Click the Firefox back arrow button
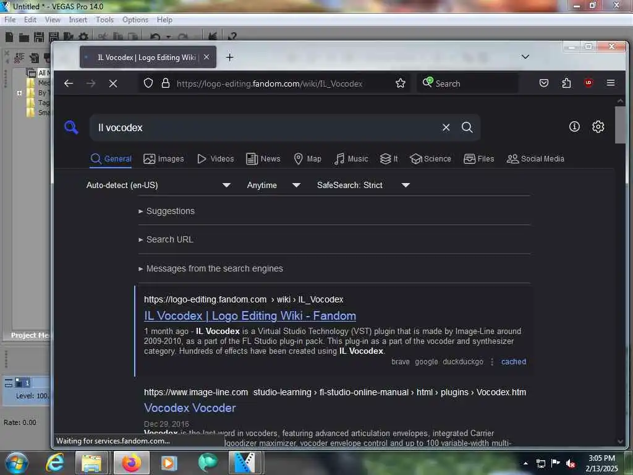 69,83
